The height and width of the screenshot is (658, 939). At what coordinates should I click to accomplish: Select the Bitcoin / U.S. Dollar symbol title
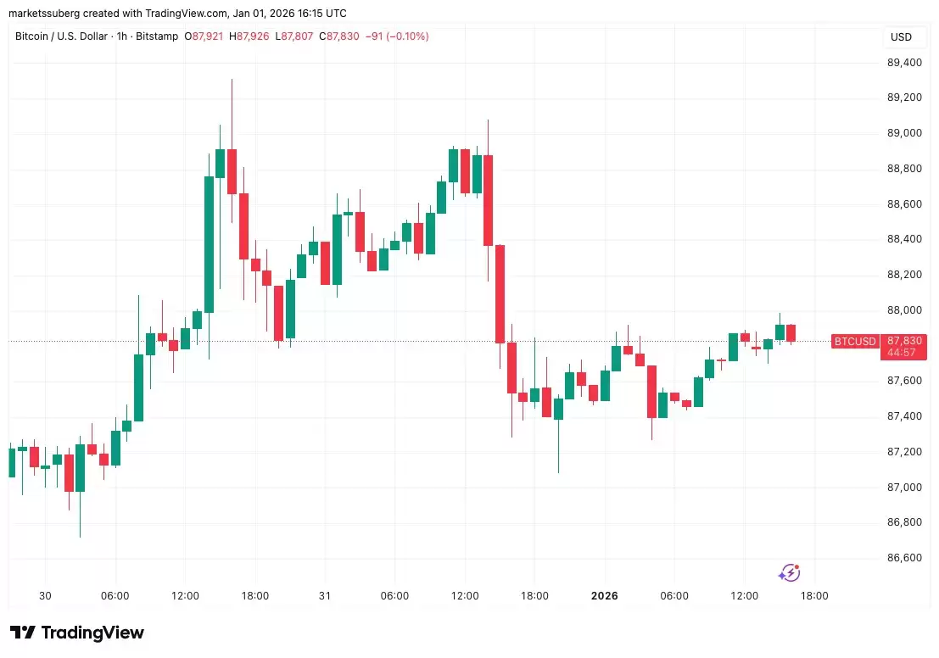(x=61, y=36)
